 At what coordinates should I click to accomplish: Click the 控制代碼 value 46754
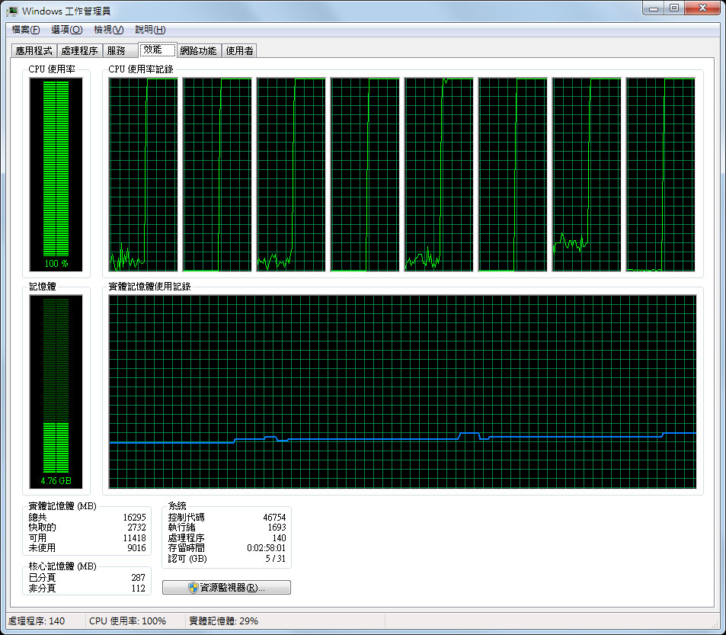click(x=274, y=517)
